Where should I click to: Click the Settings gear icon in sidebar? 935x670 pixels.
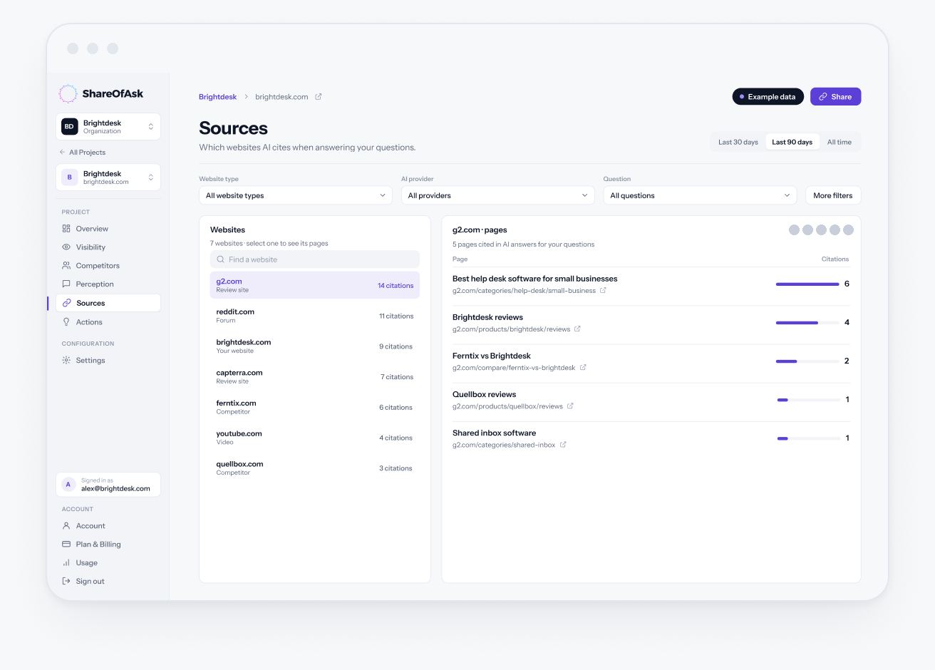[66, 361]
